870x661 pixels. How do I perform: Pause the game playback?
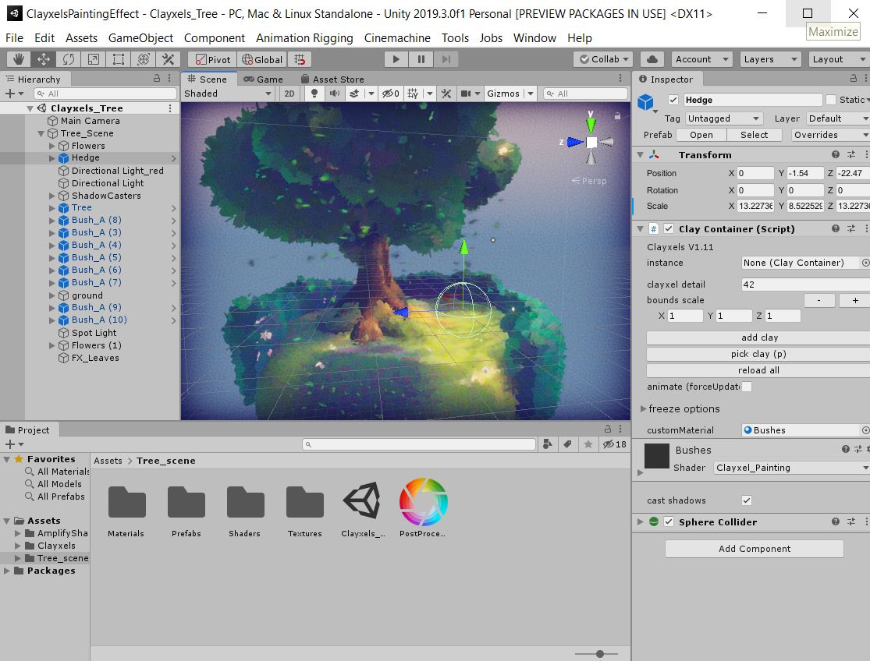(x=421, y=59)
